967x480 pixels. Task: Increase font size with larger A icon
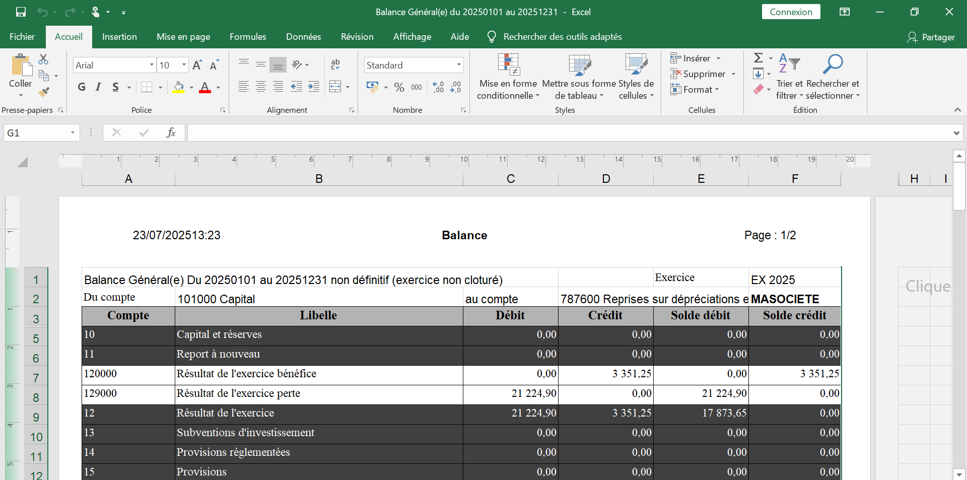pyautogui.click(x=197, y=65)
